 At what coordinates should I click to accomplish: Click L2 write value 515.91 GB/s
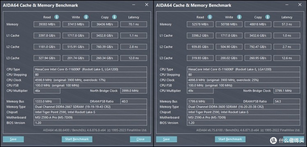(76, 47)
